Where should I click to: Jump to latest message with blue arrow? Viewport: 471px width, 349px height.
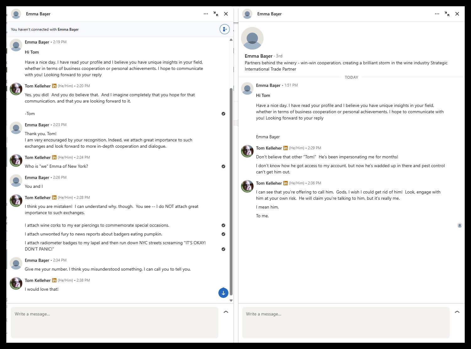coord(223,293)
